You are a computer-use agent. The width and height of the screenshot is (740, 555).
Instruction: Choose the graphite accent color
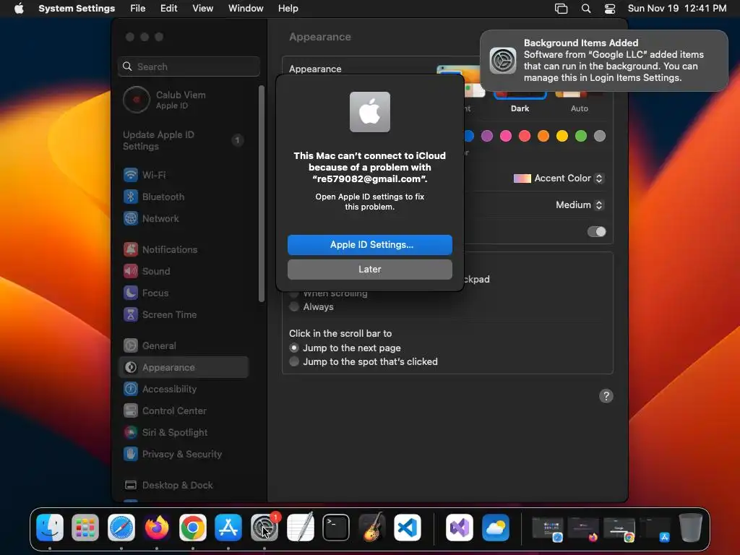(x=599, y=136)
